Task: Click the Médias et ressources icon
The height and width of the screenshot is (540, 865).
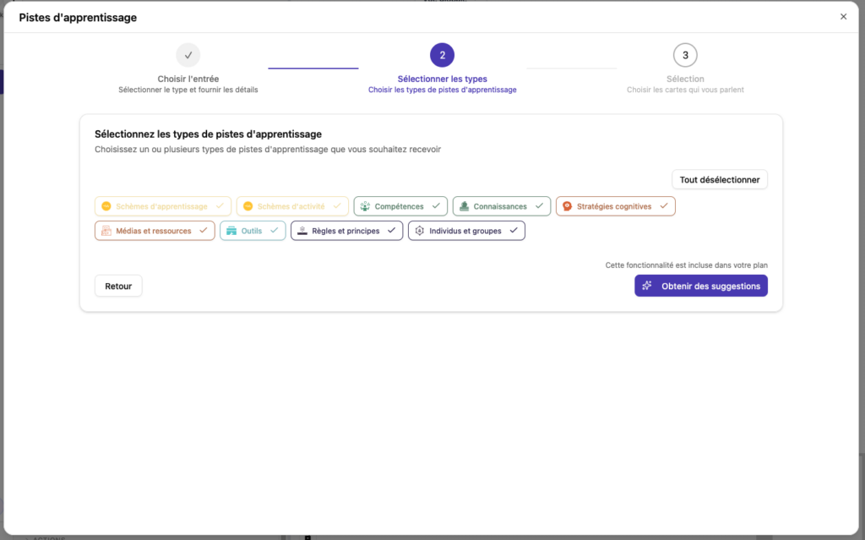Action: click(x=106, y=231)
